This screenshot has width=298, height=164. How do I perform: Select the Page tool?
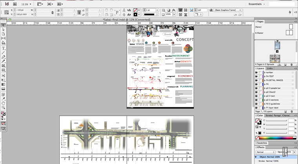tap(3, 34)
